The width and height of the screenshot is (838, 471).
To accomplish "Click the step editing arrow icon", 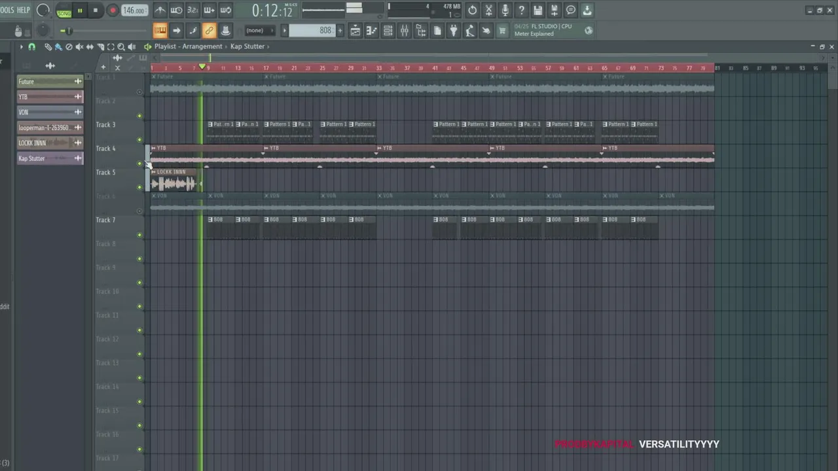I will [x=176, y=30].
